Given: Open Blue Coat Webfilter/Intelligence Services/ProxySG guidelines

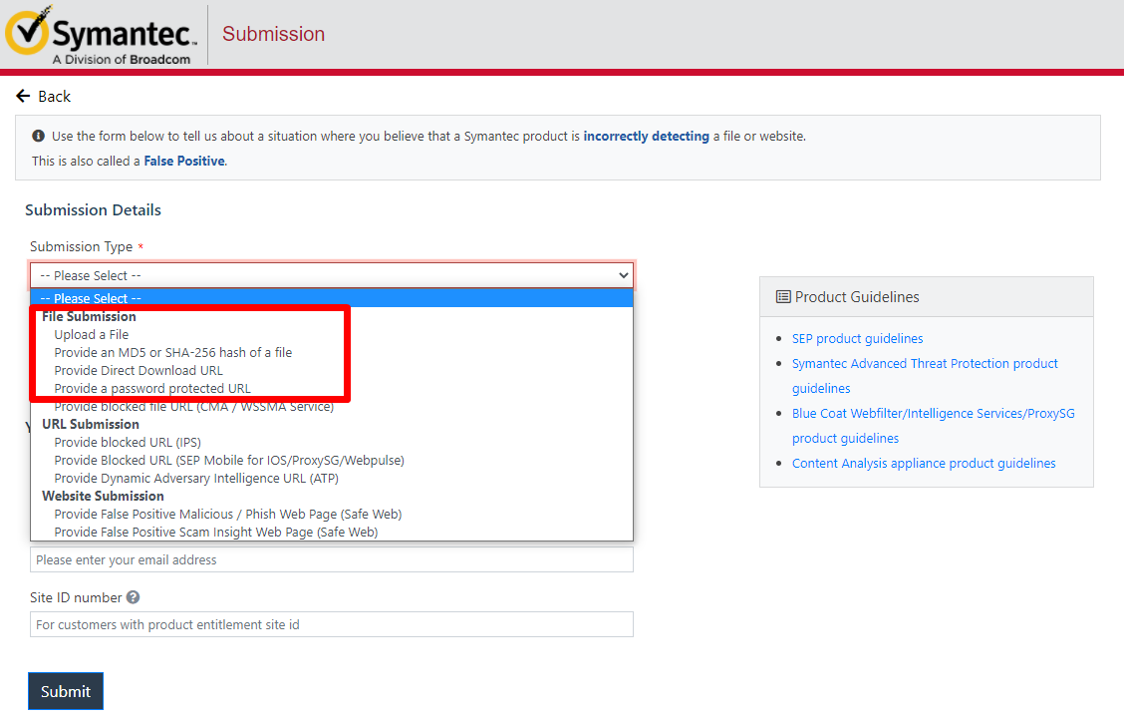Looking at the screenshot, I should point(934,426).
